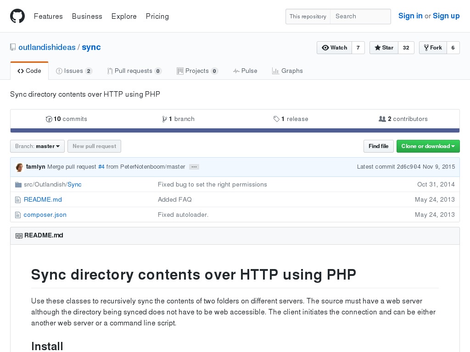Open the stargazers count of 32
Screen dimensions: 470x352
point(406,48)
